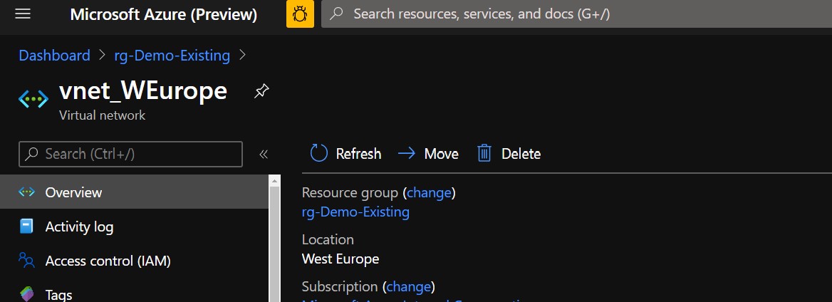832x302 pixels.
Task: Click the sidebar scrollbar up arrow
Action: [x=274, y=181]
